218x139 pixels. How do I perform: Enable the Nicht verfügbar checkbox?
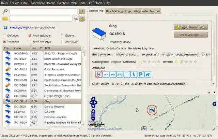tap(30, 42)
